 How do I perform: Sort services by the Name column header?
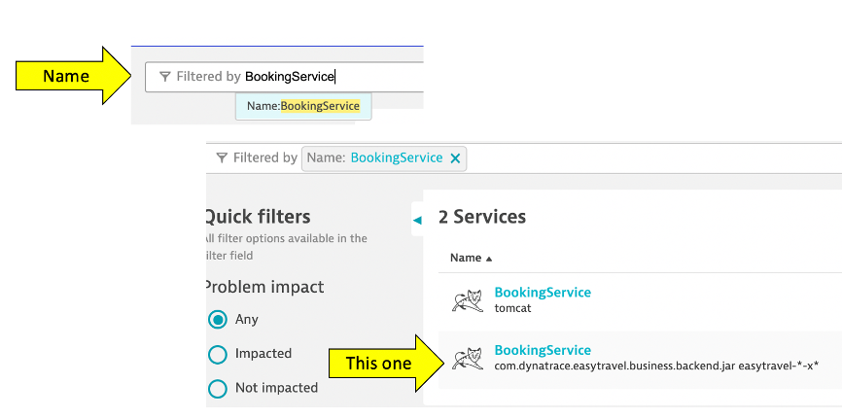pyautogui.click(x=471, y=258)
